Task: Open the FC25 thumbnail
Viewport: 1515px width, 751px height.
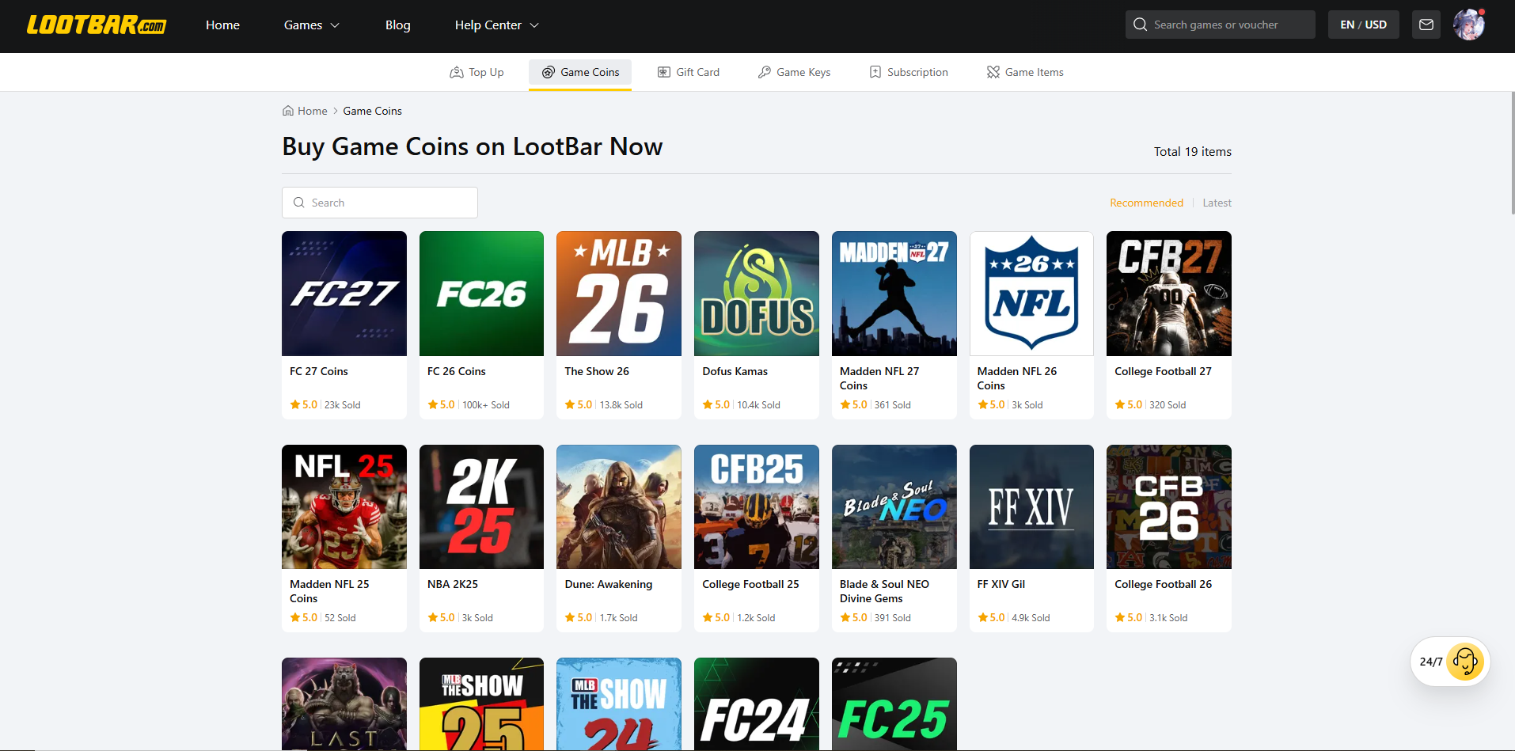Action: click(894, 704)
